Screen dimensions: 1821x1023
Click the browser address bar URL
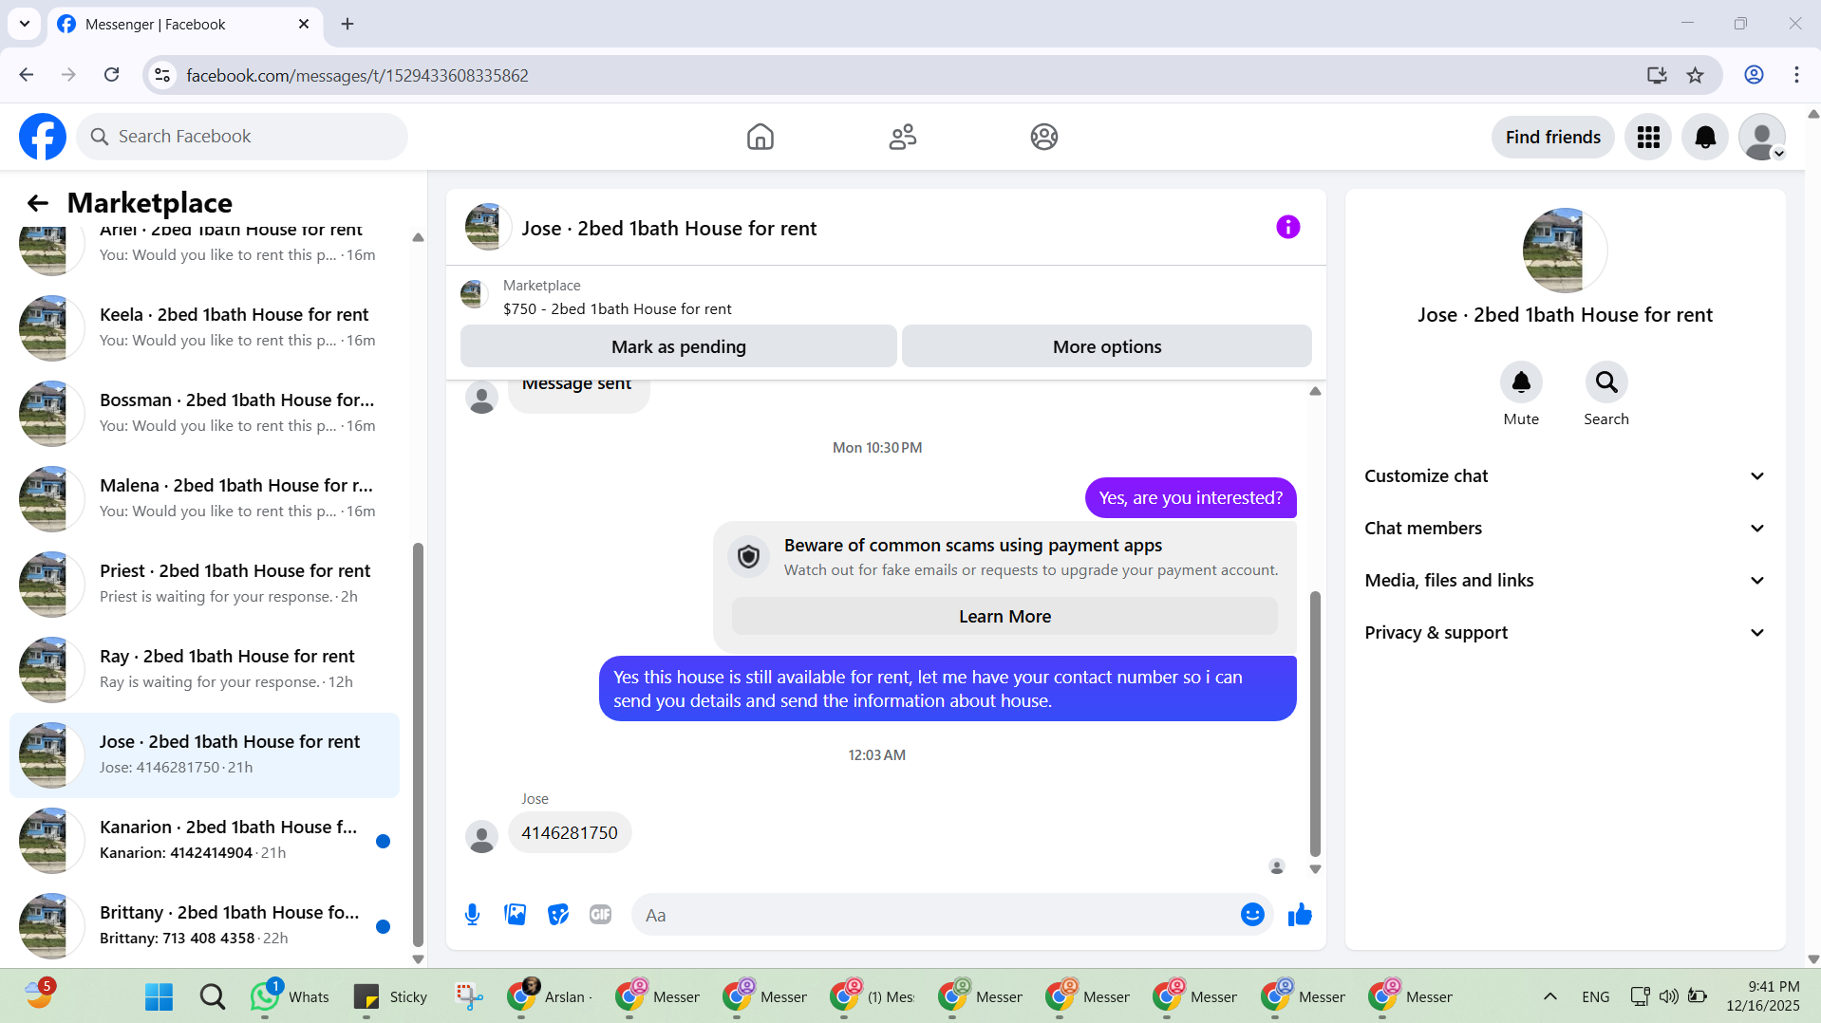pyautogui.click(x=357, y=75)
